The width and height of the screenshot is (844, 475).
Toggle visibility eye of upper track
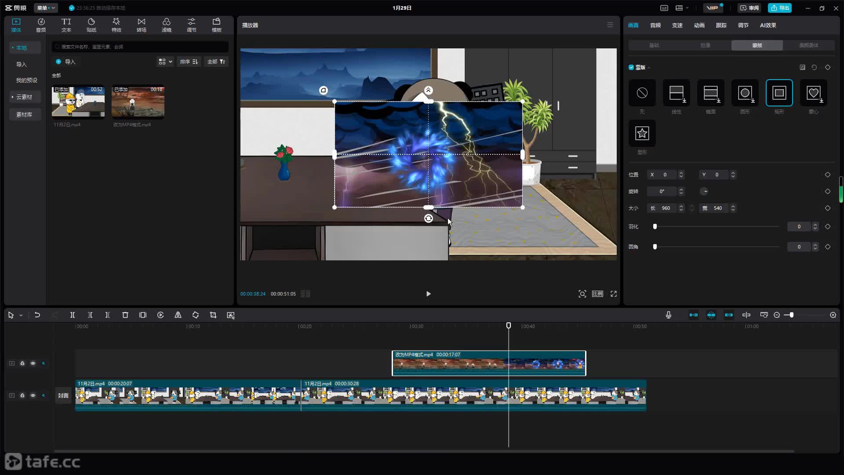pos(33,363)
